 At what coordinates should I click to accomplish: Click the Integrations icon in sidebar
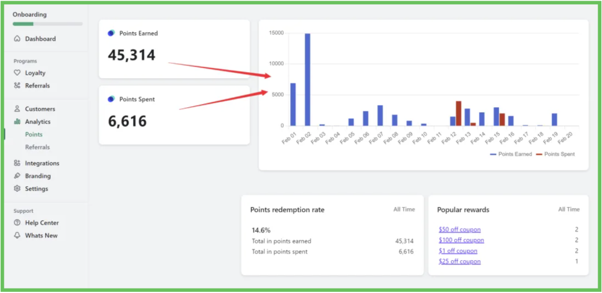(17, 163)
